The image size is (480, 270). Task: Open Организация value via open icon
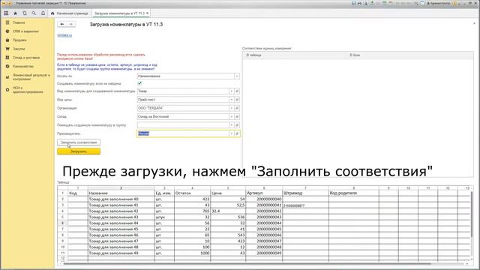tap(237, 108)
